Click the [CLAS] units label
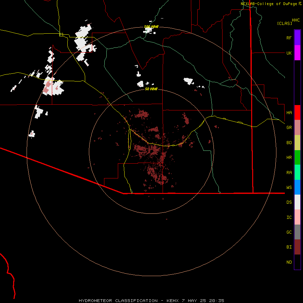Image resolution: width=303 pixels, height=303 pixels. [284, 23]
